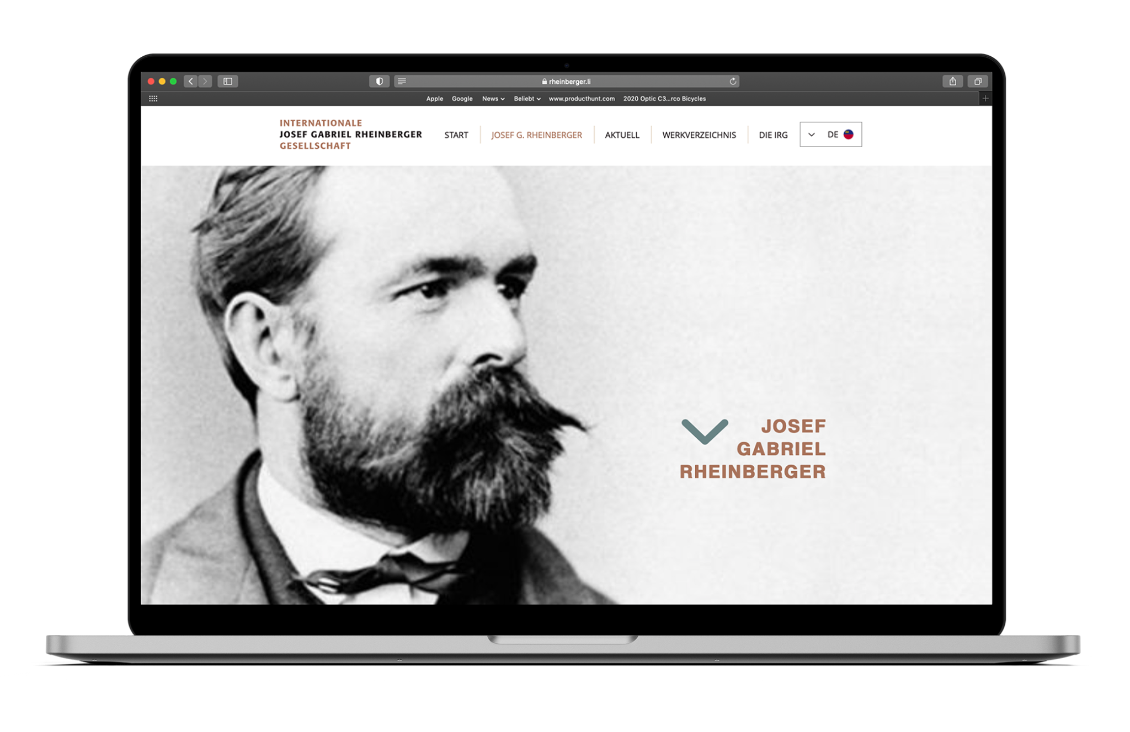Screen dimensions: 1130x732
Task: Click the rheinberger.li address field
Action: coord(568,82)
